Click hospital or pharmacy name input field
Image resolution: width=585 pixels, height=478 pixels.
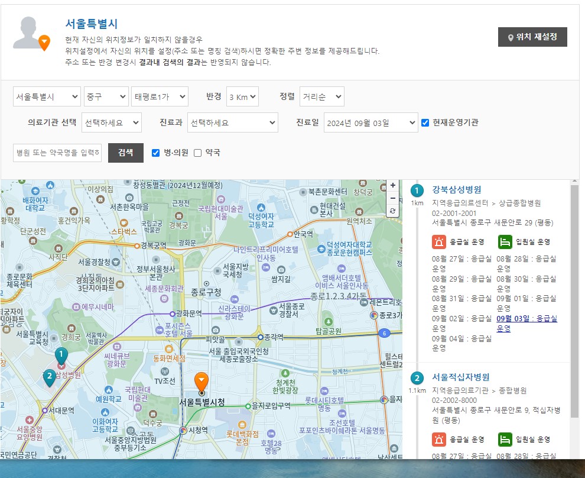point(57,153)
